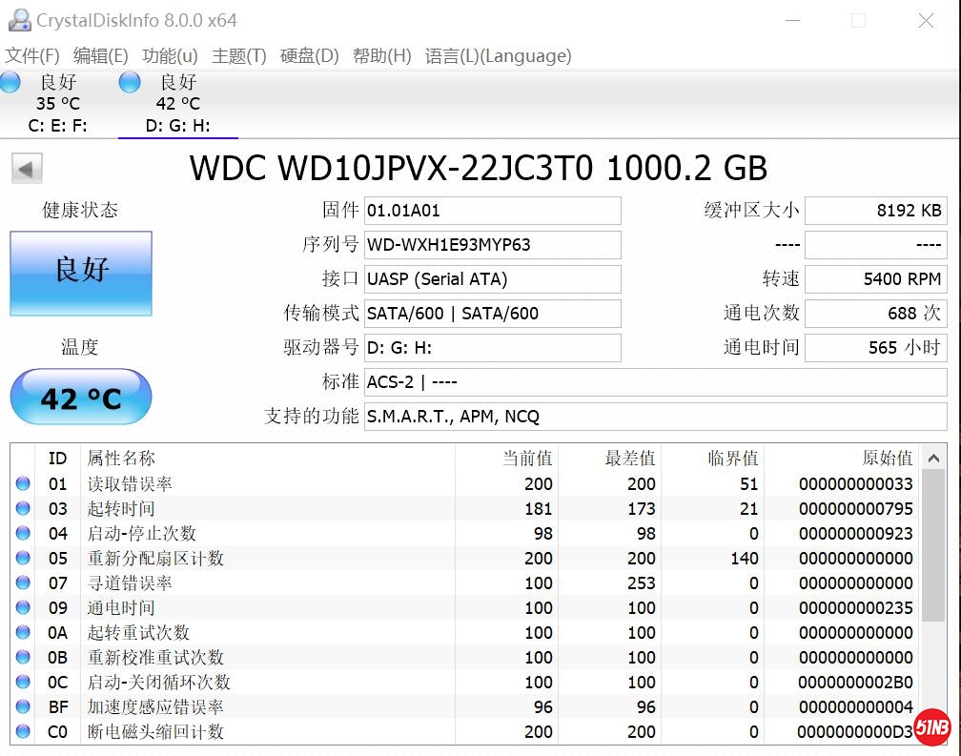The image size is (961, 756).
Task: Click the 良好 health status button
Action: pyautogui.click(x=81, y=273)
